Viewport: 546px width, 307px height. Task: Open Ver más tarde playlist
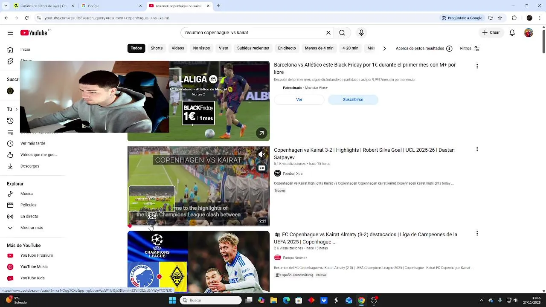[33, 143]
